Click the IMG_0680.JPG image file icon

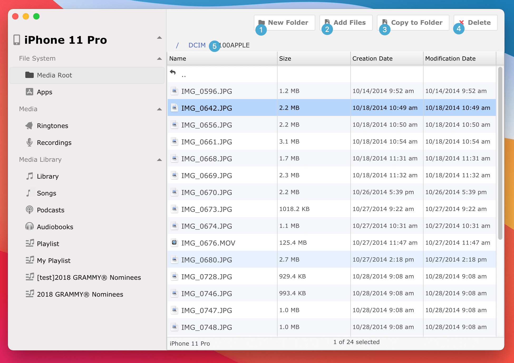point(174,259)
